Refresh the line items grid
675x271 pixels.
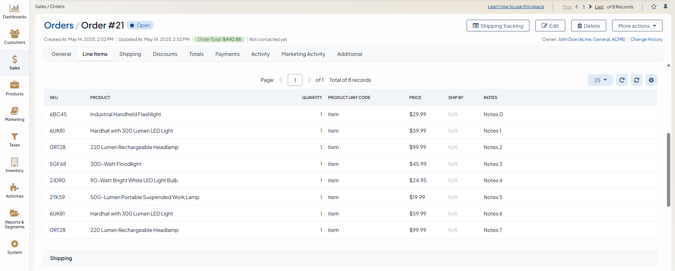(622, 80)
